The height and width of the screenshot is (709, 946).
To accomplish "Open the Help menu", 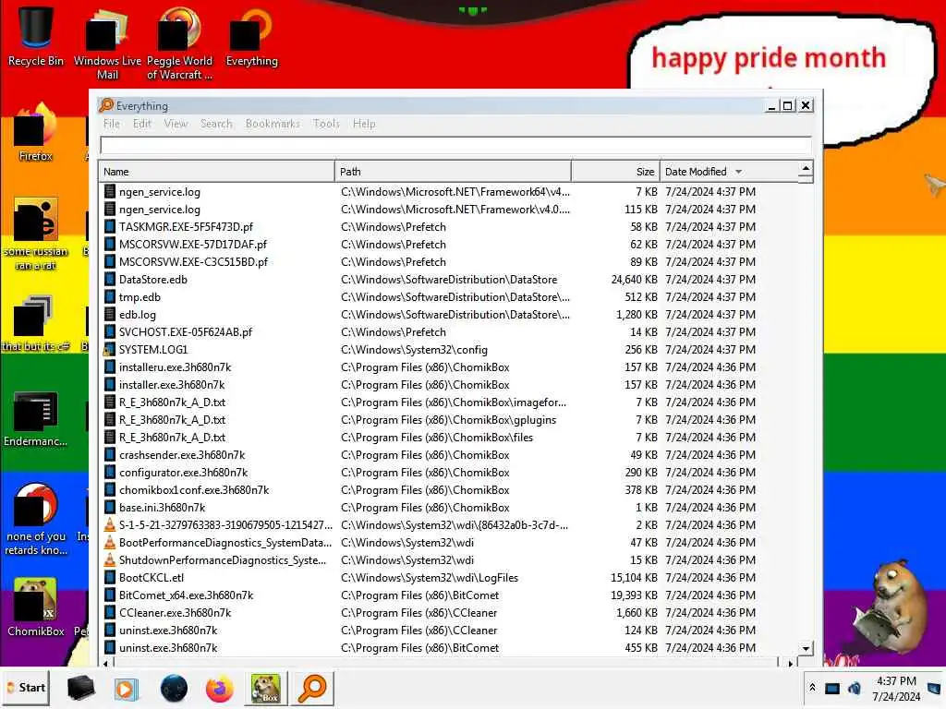I will click(364, 124).
